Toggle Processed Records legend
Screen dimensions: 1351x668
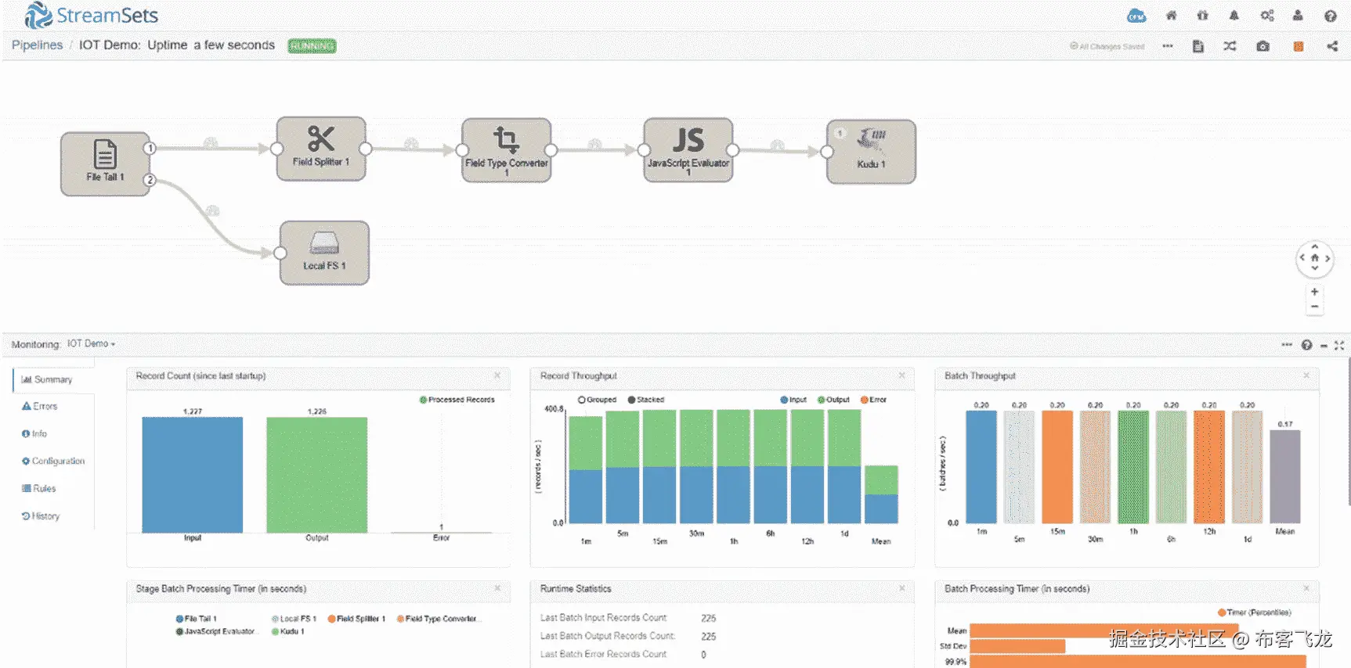pyautogui.click(x=457, y=400)
